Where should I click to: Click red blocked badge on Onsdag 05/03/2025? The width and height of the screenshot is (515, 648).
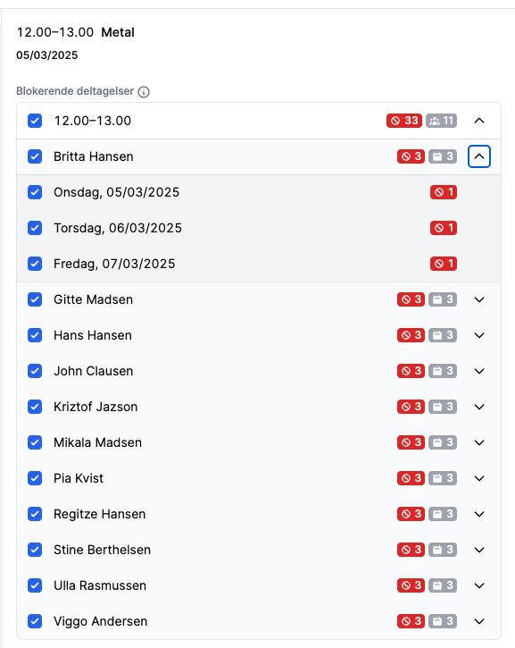point(444,192)
